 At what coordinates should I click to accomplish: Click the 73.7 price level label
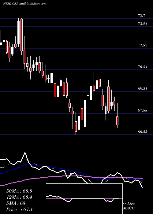point(142,16)
